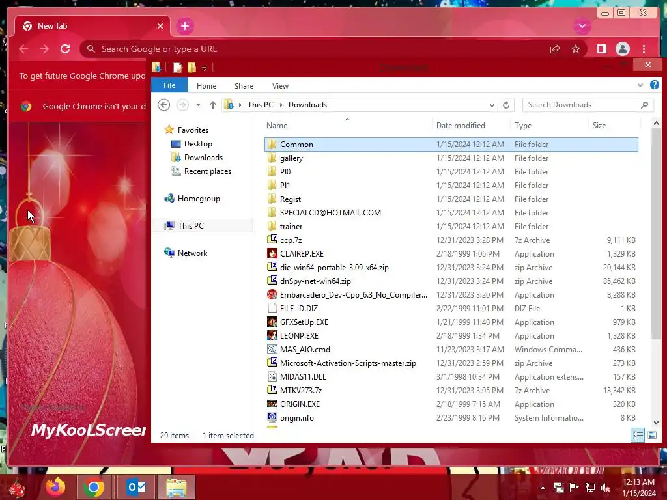Open Chrome tab search dropdown
The width and height of the screenshot is (667, 500).
(x=582, y=26)
